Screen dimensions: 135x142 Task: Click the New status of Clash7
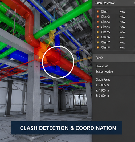tap(122, 42)
